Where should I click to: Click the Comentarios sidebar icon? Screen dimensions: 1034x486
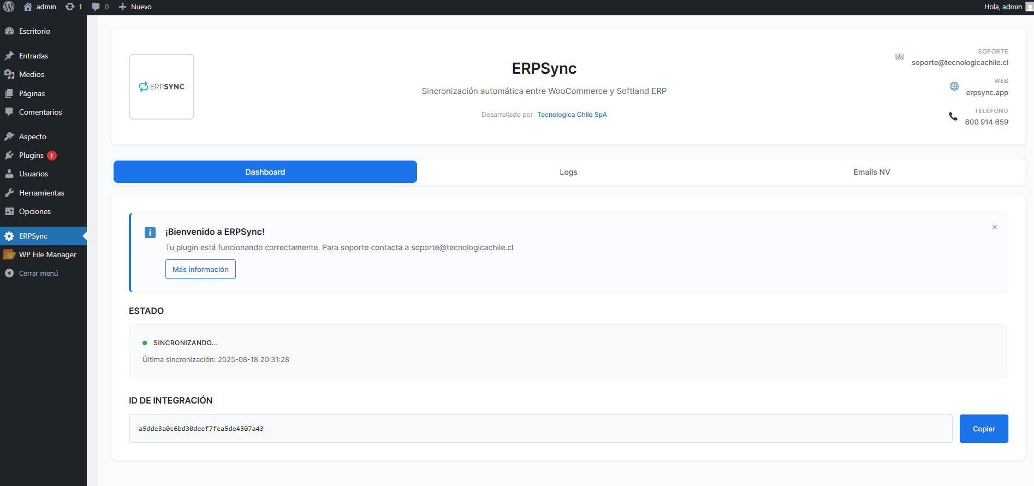[x=9, y=112]
